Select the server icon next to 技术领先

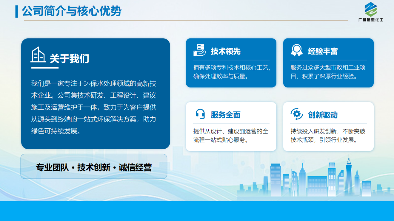pos(199,50)
